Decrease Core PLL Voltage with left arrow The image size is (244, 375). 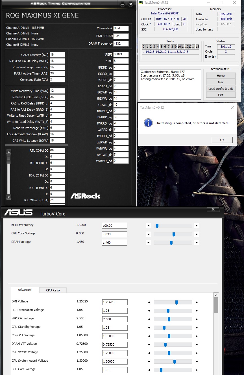tap(149, 336)
